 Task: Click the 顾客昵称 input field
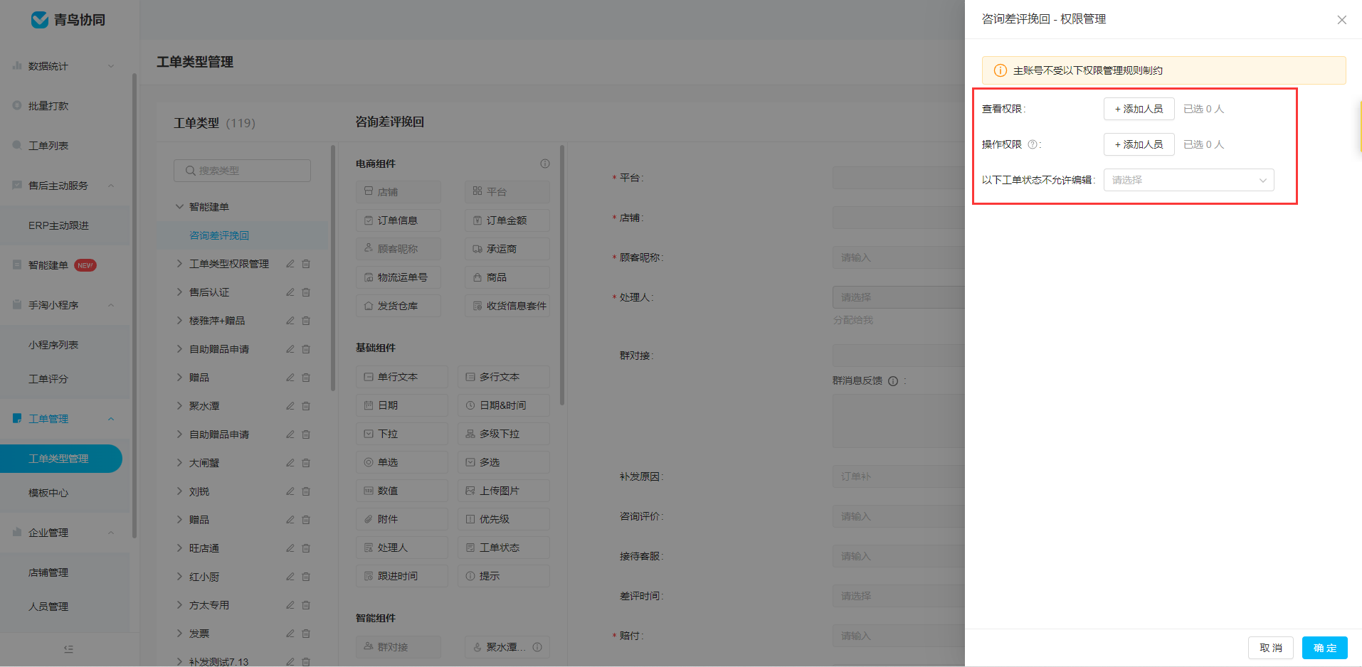(899, 257)
